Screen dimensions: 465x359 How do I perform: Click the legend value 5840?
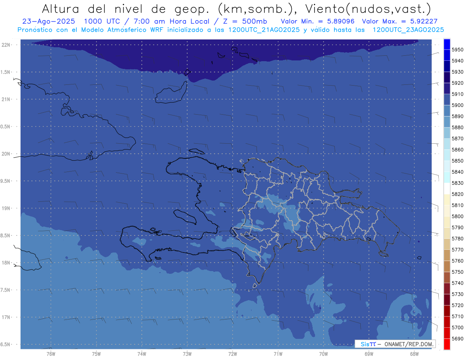(x=457, y=172)
